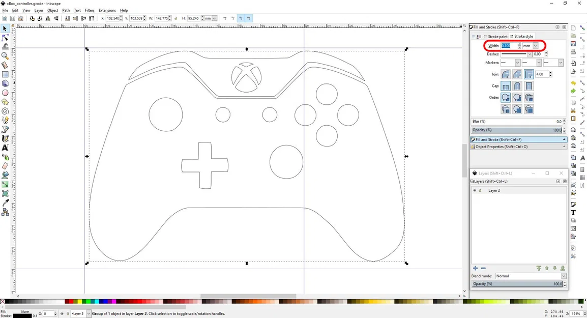Open the Path menu
This screenshot has width=587, height=318.
coord(66,11)
